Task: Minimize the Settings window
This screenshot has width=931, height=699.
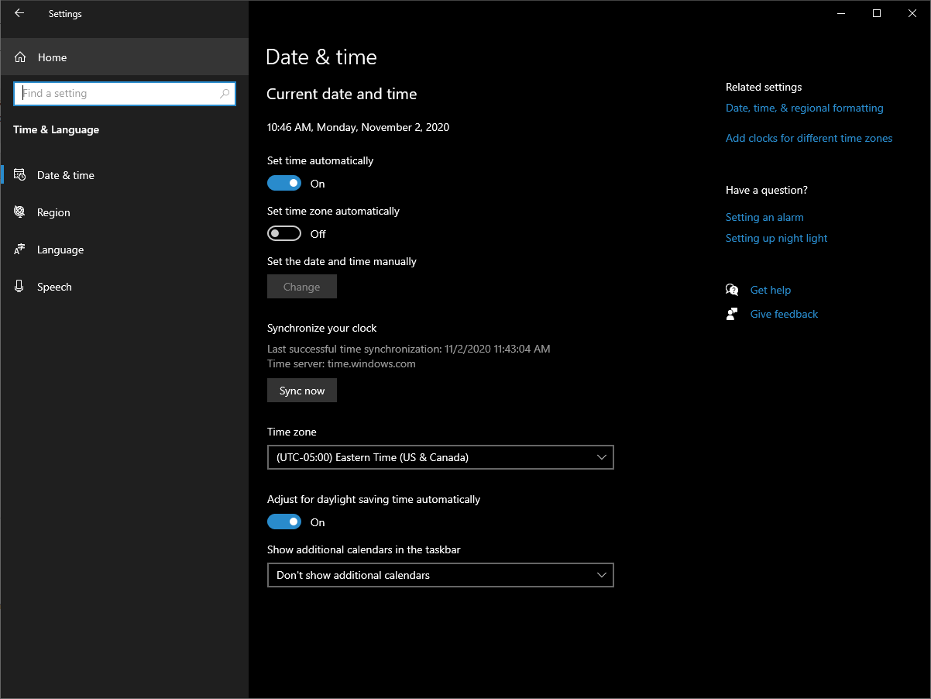Action: coord(841,13)
